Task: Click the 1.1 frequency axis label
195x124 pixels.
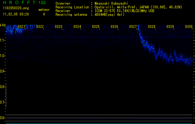Action: [x=3, y=40]
